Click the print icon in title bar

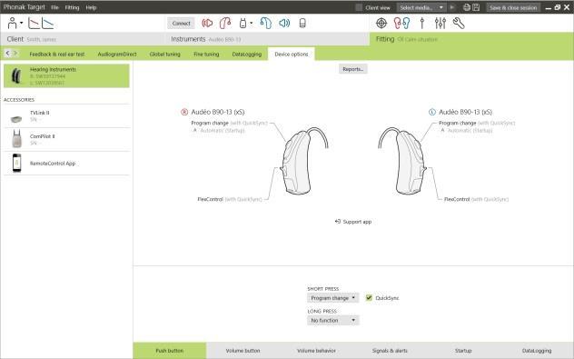(x=467, y=7)
